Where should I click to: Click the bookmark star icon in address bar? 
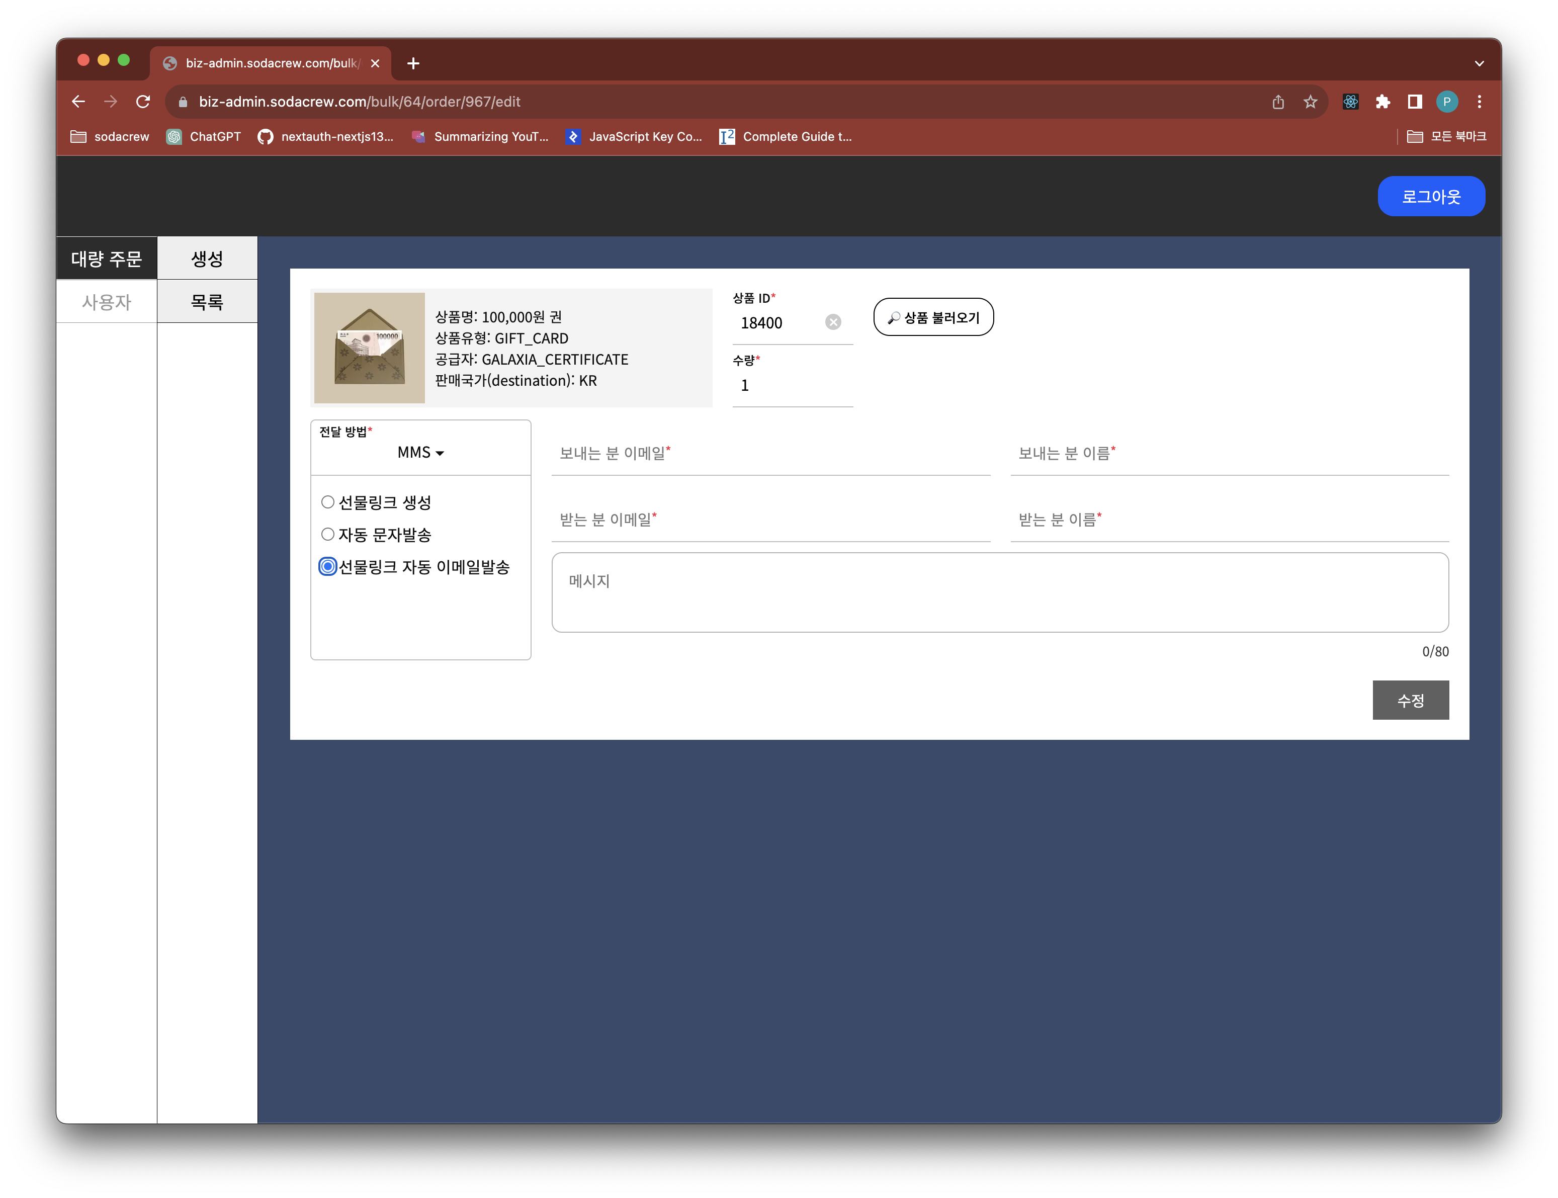click(x=1311, y=102)
